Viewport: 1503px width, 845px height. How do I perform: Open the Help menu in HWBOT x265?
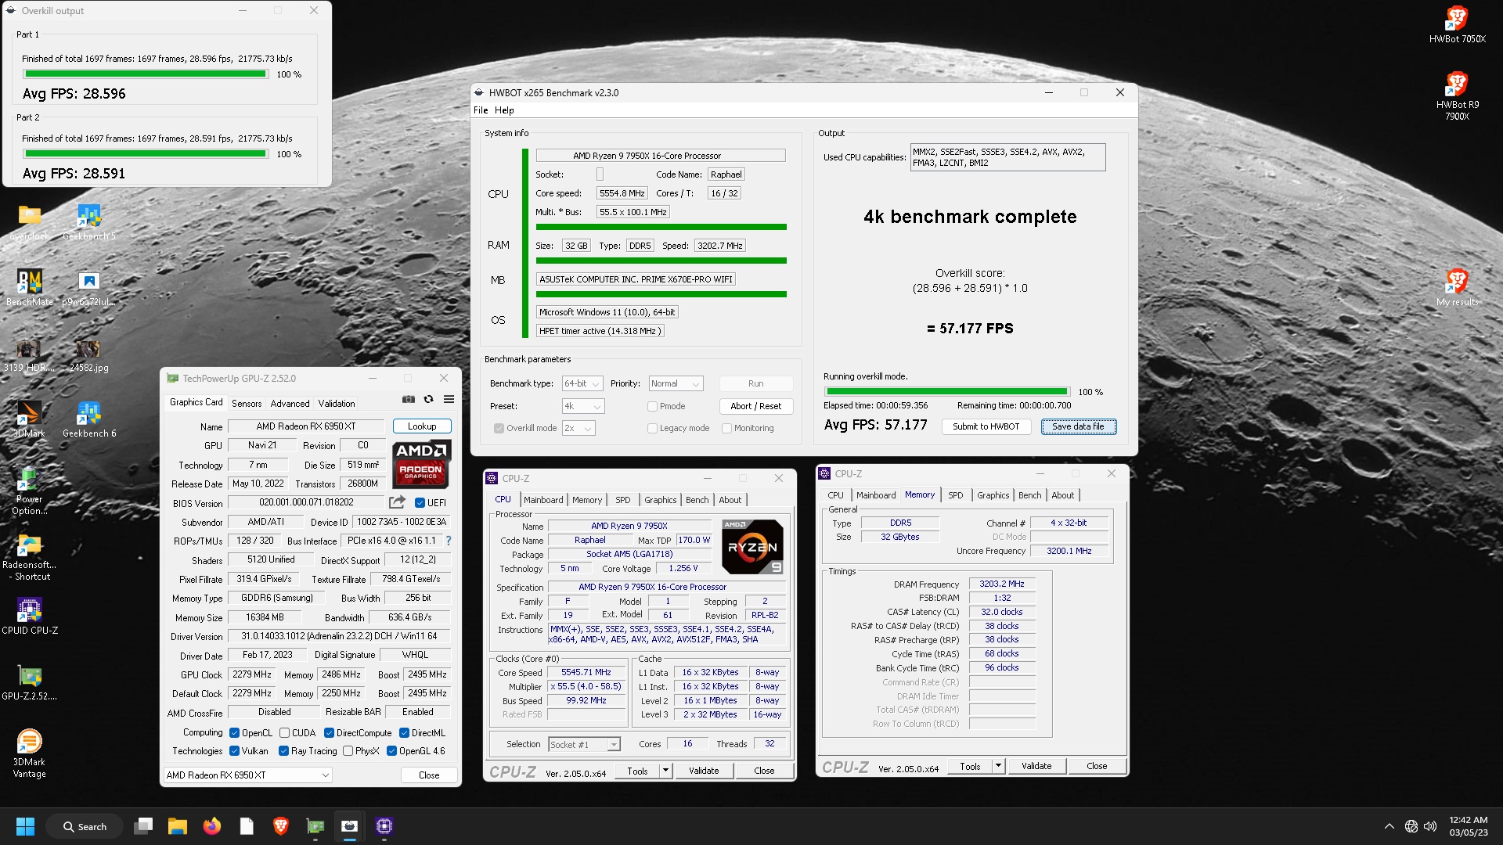pyautogui.click(x=504, y=110)
